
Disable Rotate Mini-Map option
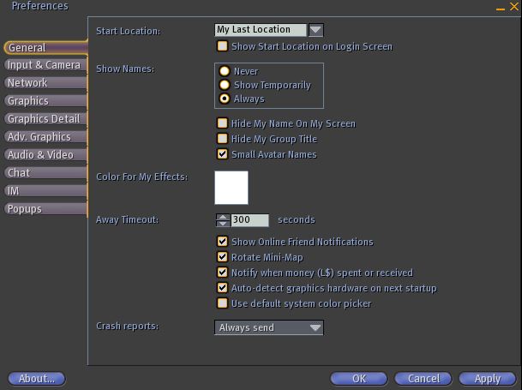223,257
